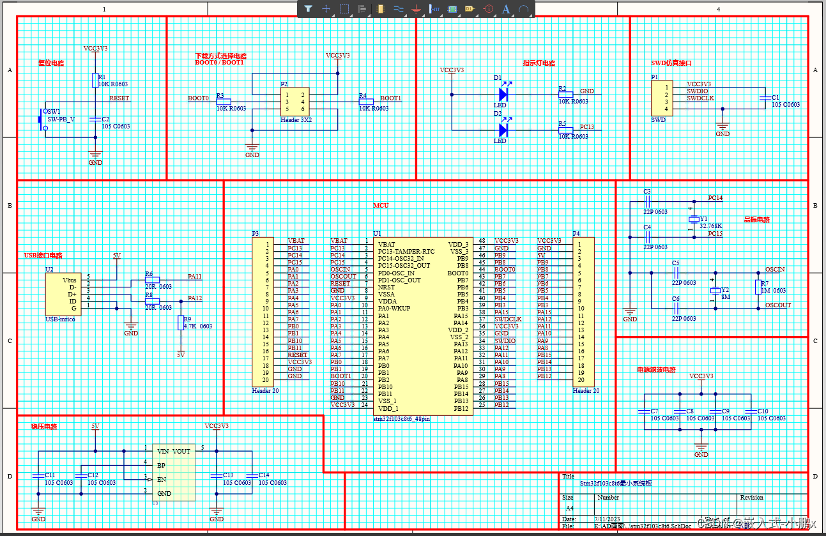Click the 指示灯电路 section title
The image size is (826, 536).
tap(539, 63)
